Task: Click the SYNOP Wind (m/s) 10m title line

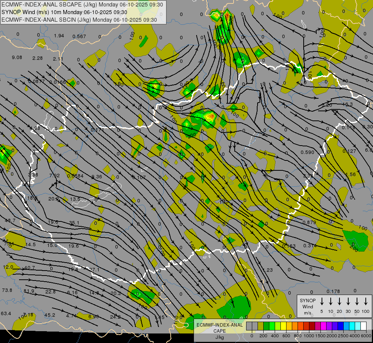Action: (64, 12)
